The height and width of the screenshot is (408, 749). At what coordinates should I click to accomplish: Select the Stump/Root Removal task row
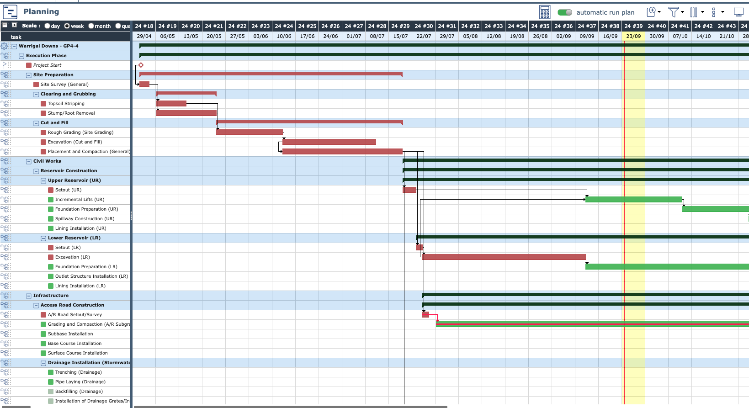coord(71,113)
